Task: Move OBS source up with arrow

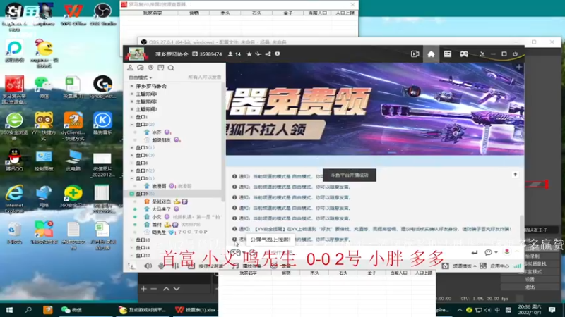Action: [x=166, y=289]
